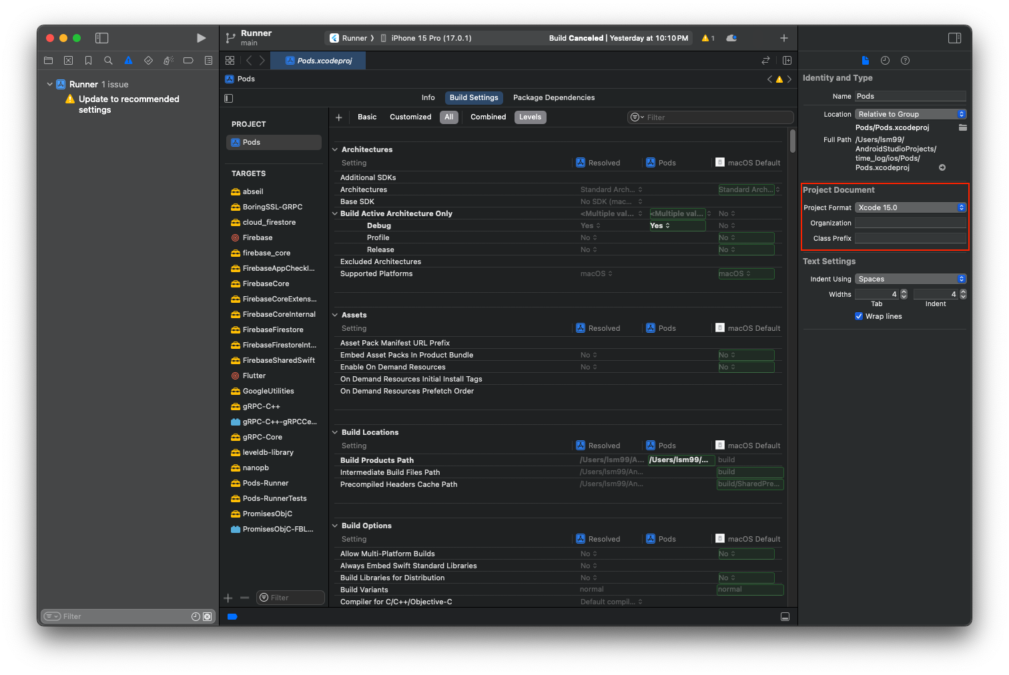Open the Indent Using Spaces dropdown
This screenshot has width=1009, height=675.
coord(910,279)
